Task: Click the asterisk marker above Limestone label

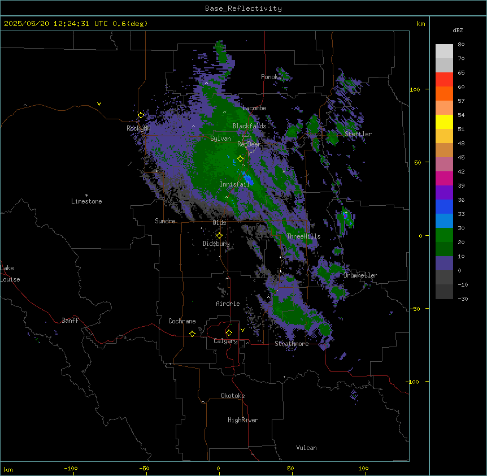Action: click(86, 196)
